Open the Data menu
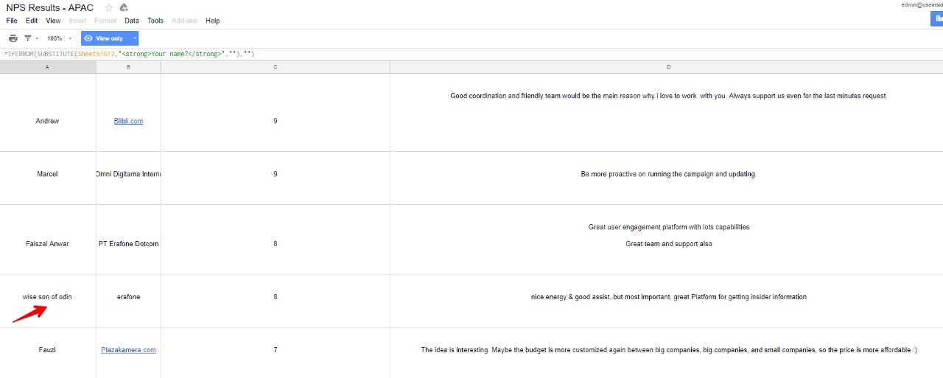 (x=131, y=21)
